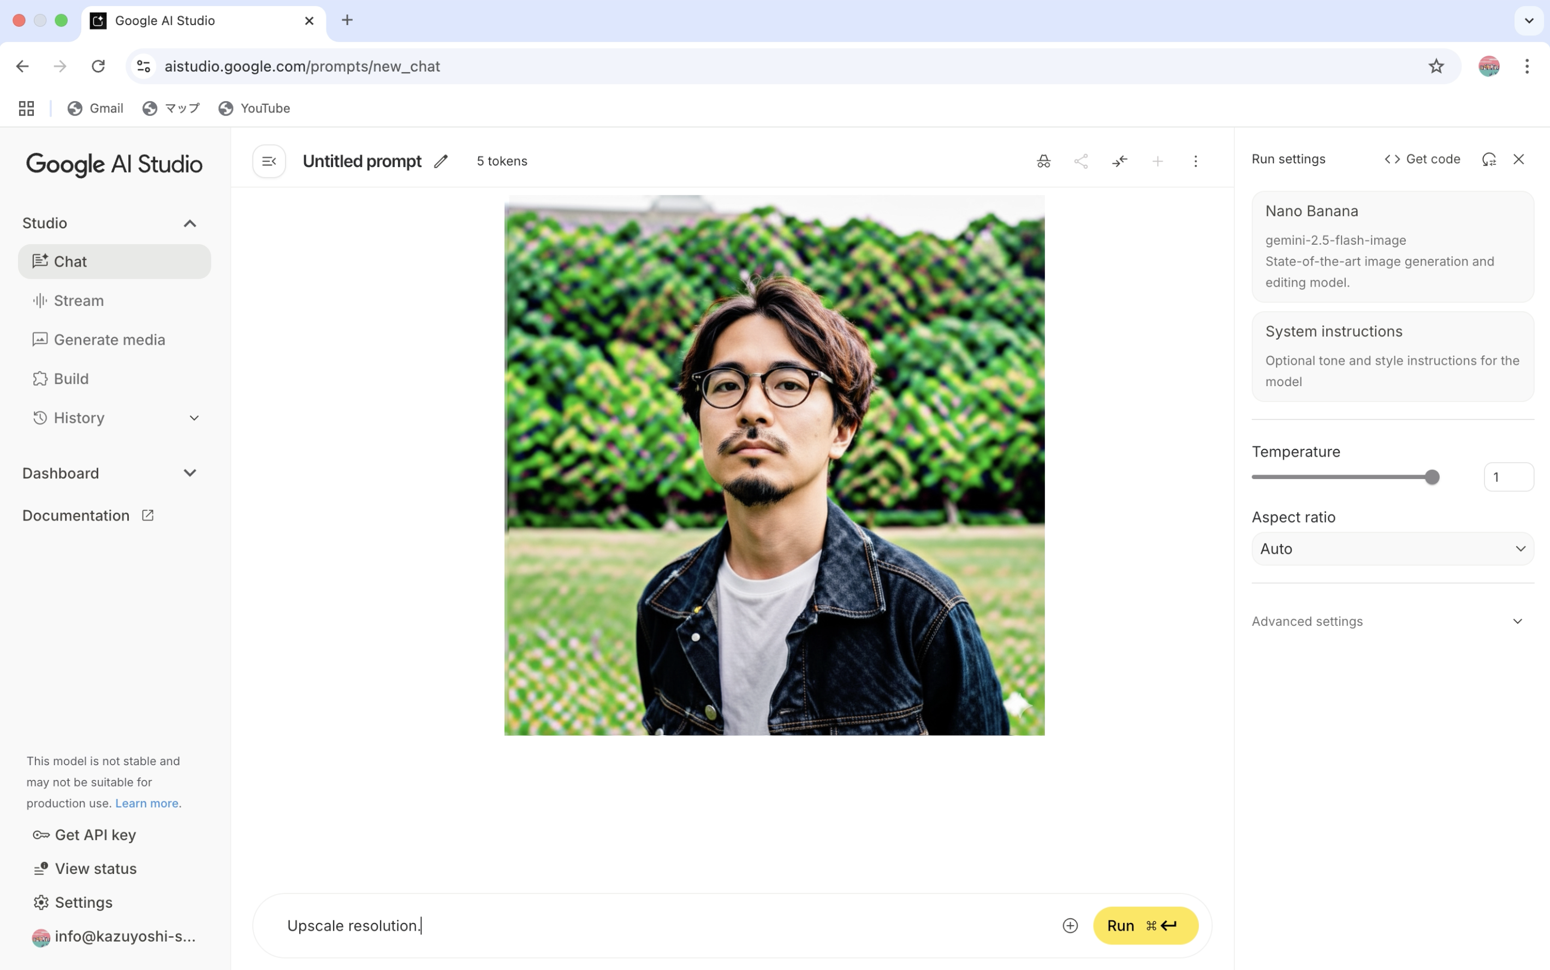Open Stream in the sidebar
Image resolution: width=1550 pixels, height=970 pixels.
point(114,301)
